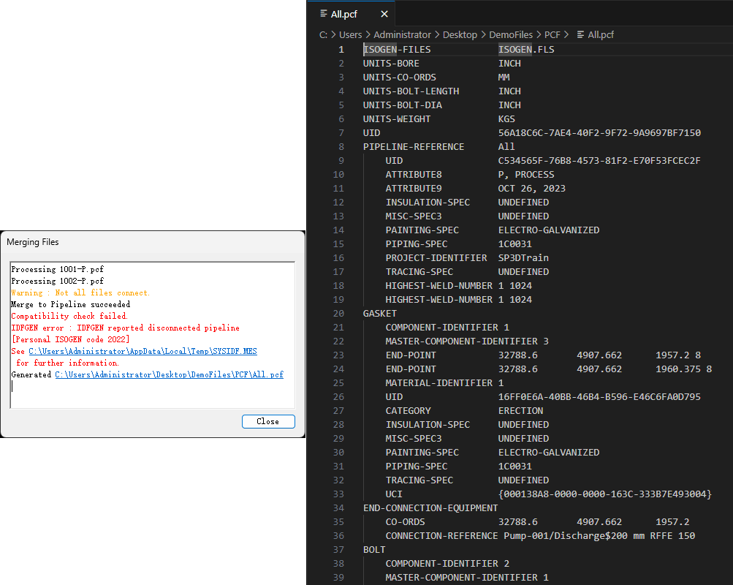This screenshot has height=585, width=733.
Task: Place cursor on the PIPELINE-REFERENCE keyword
Action: click(x=413, y=147)
